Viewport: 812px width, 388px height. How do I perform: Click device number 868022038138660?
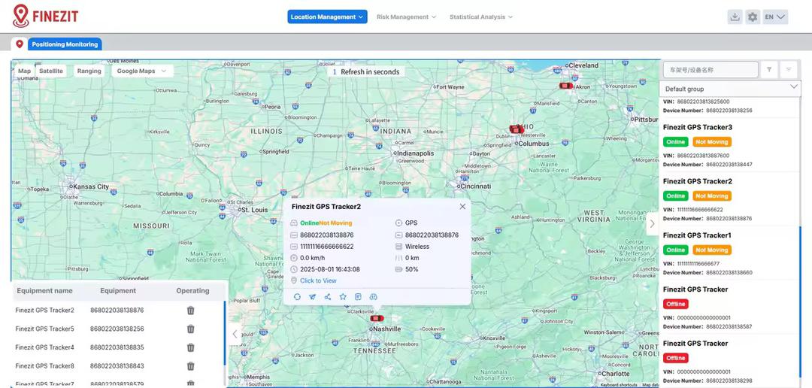point(729,272)
